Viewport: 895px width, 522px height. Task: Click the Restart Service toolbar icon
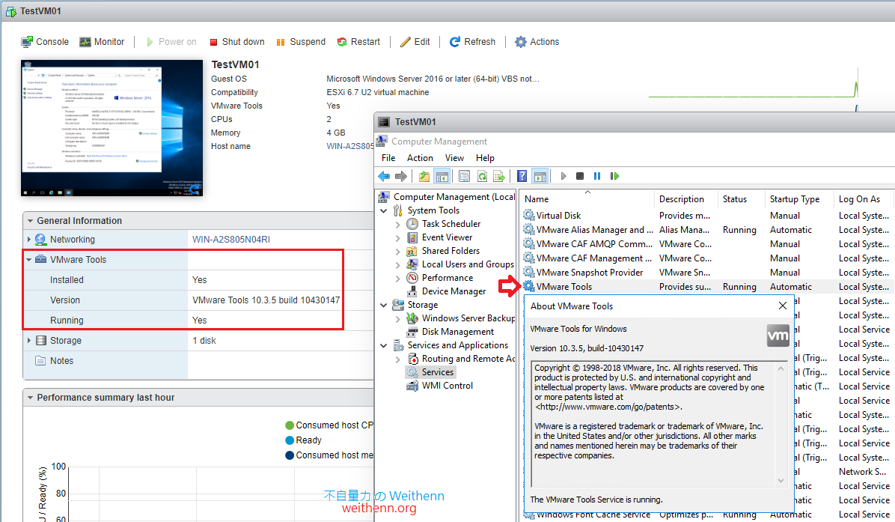(x=614, y=175)
